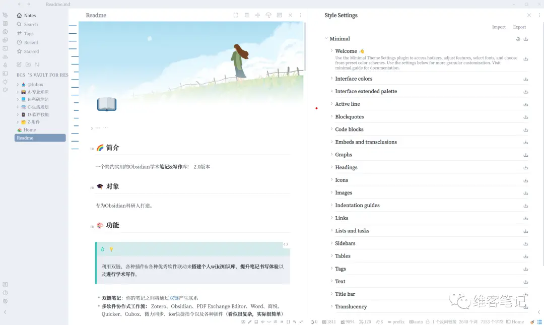Create a new note with the pencil icon

tap(19, 64)
